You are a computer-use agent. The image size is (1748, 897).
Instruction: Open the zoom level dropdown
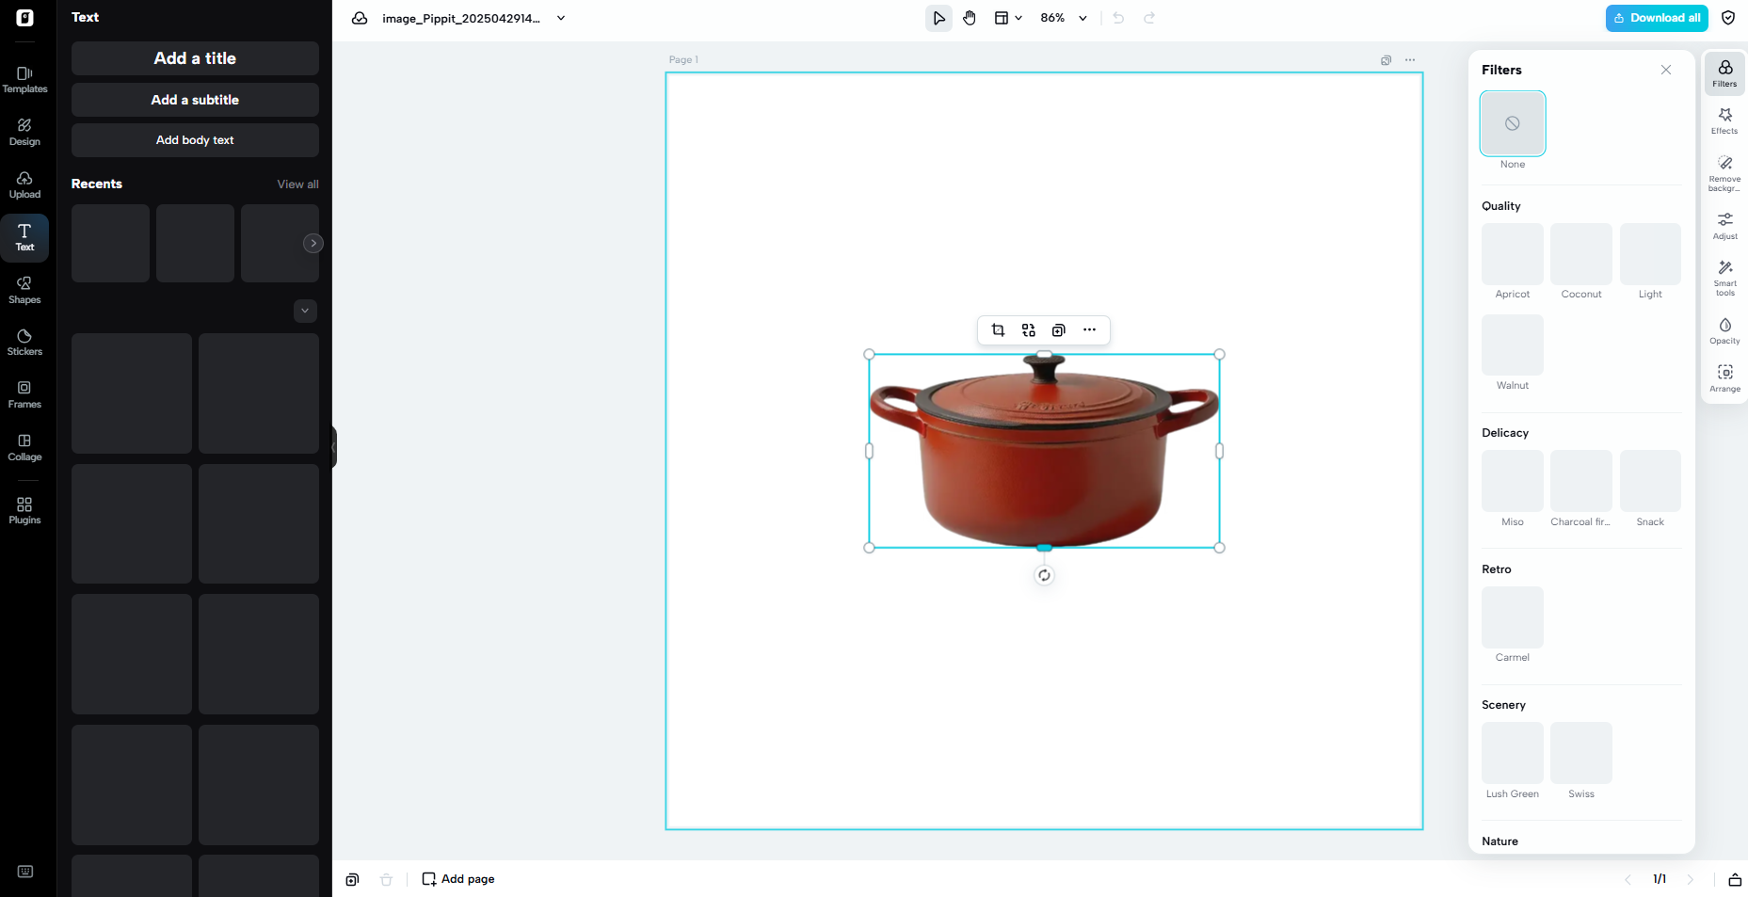coord(1063,17)
